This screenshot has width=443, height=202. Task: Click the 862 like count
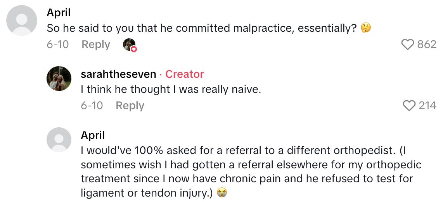(427, 45)
